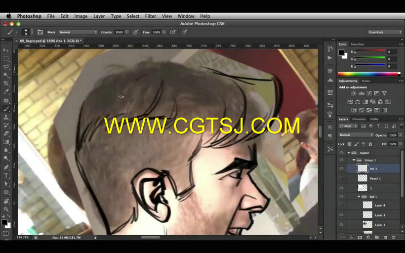The width and height of the screenshot is (405, 253).
Task: Select the Hand tool
Action: tap(6, 200)
